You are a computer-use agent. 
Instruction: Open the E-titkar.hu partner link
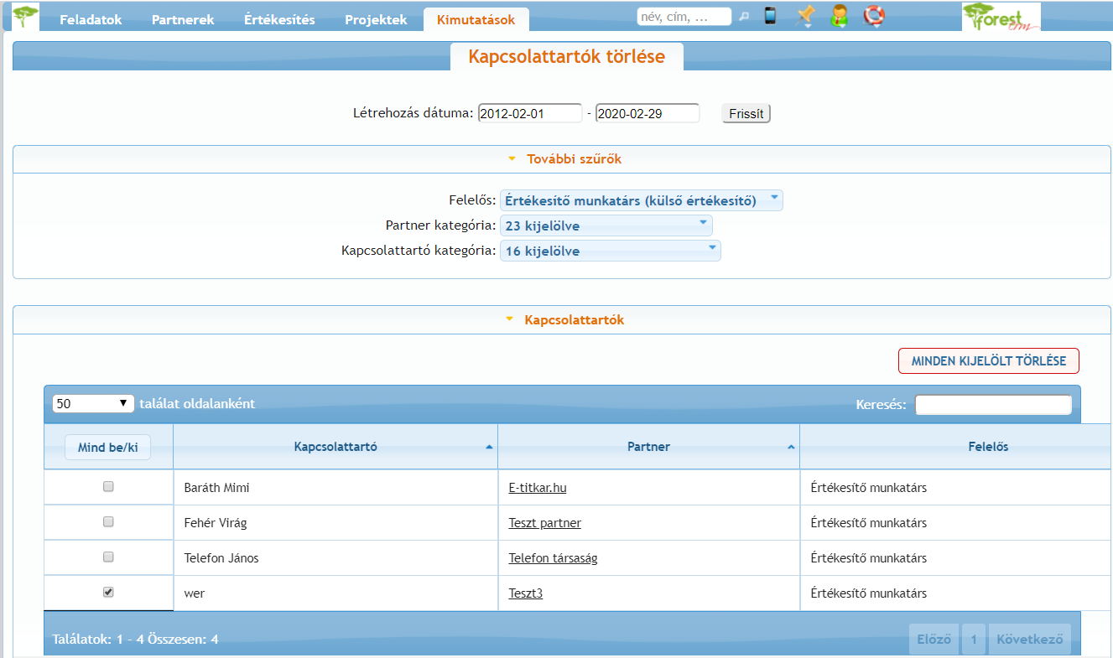tap(537, 488)
